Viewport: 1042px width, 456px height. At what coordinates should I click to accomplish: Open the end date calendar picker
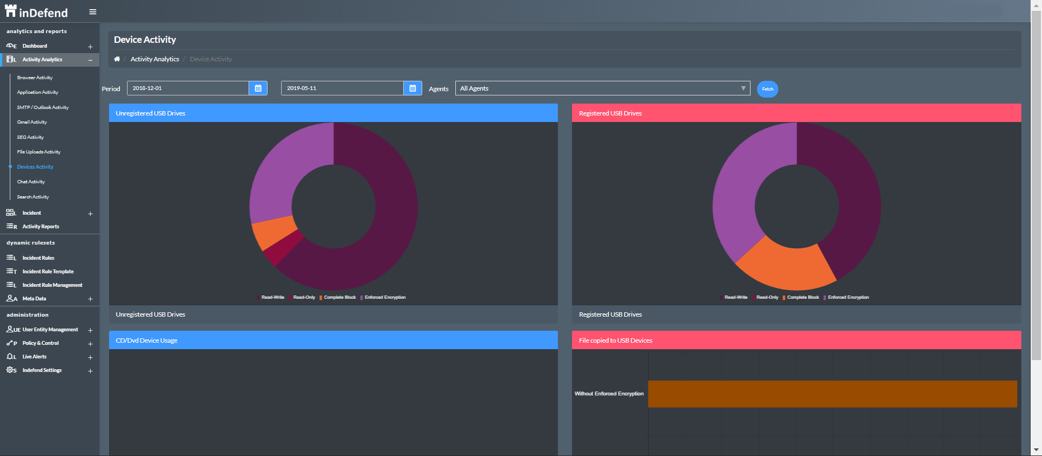click(412, 88)
